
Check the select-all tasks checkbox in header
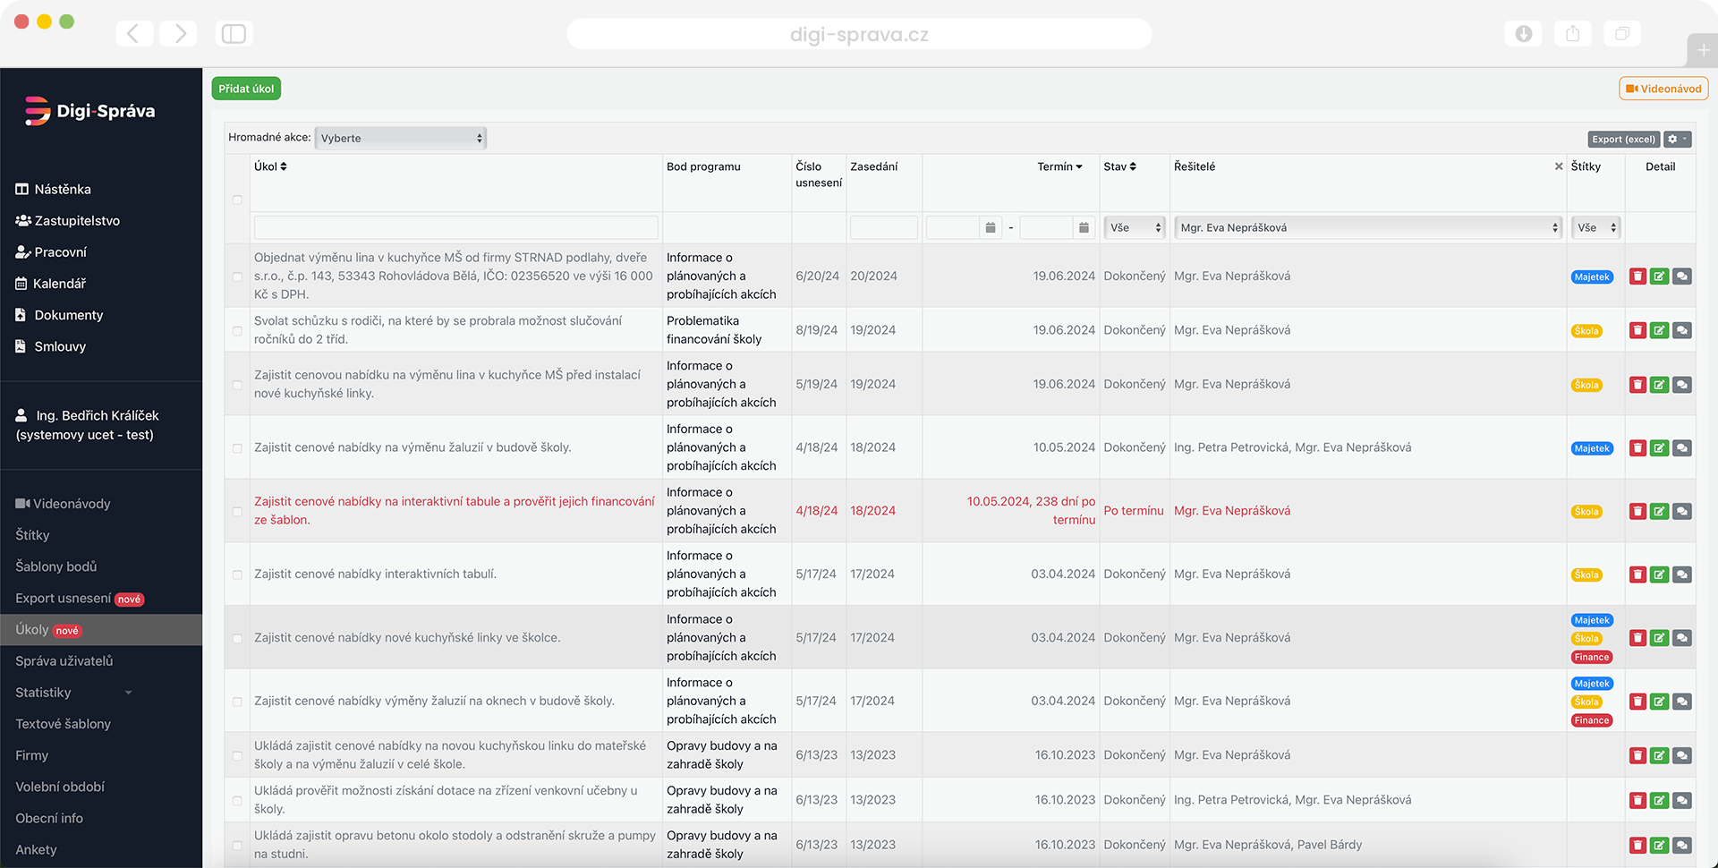pos(237,200)
